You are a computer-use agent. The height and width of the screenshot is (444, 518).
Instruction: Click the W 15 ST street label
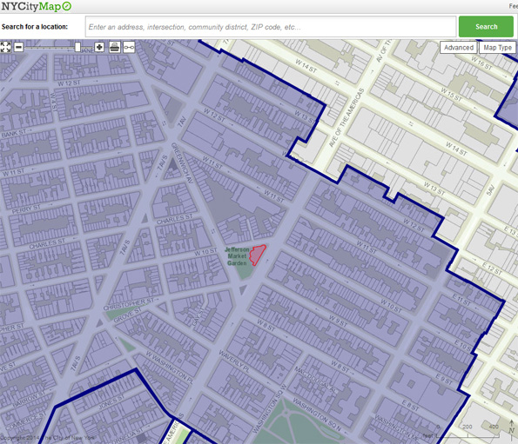pos(452,94)
